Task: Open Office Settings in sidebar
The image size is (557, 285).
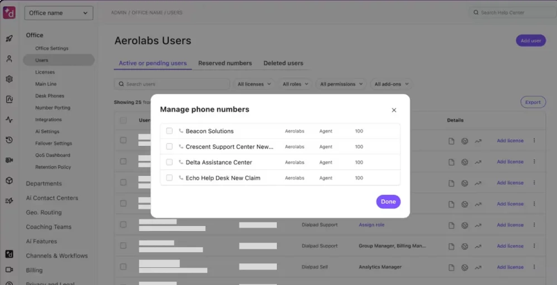Action: coord(52,48)
